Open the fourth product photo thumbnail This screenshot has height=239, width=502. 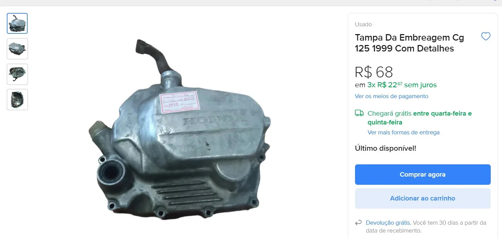tap(17, 100)
